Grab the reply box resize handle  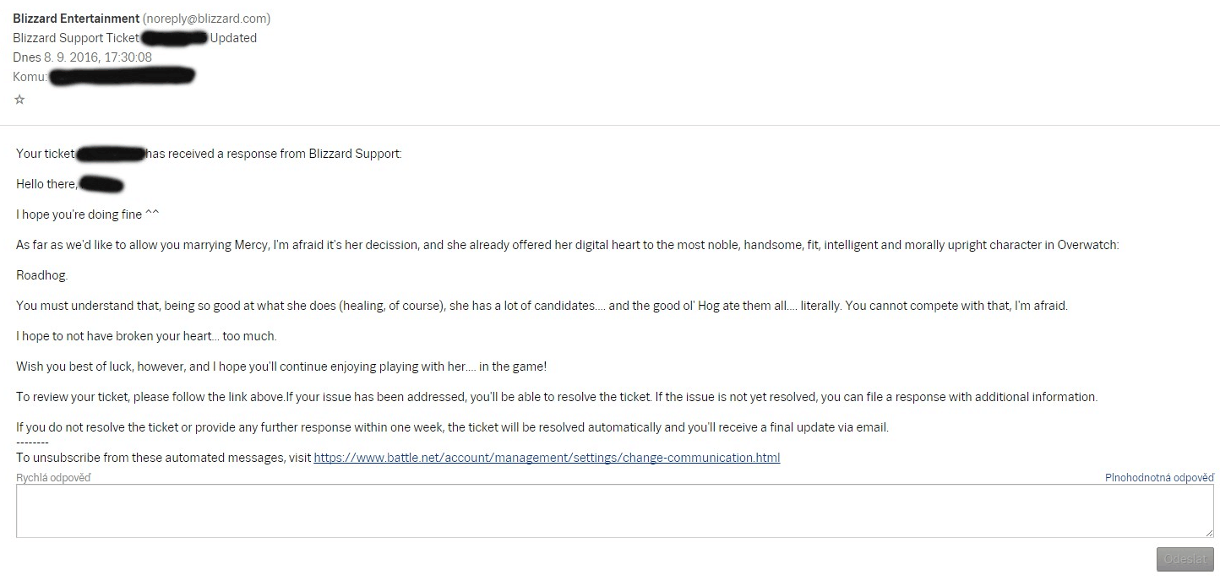[1209, 533]
